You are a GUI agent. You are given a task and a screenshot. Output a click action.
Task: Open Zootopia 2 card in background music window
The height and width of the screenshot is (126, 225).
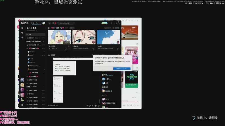pyautogui.click(x=132, y=79)
